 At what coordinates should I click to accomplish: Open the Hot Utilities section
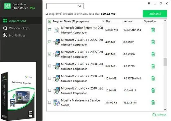(x=21, y=35)
